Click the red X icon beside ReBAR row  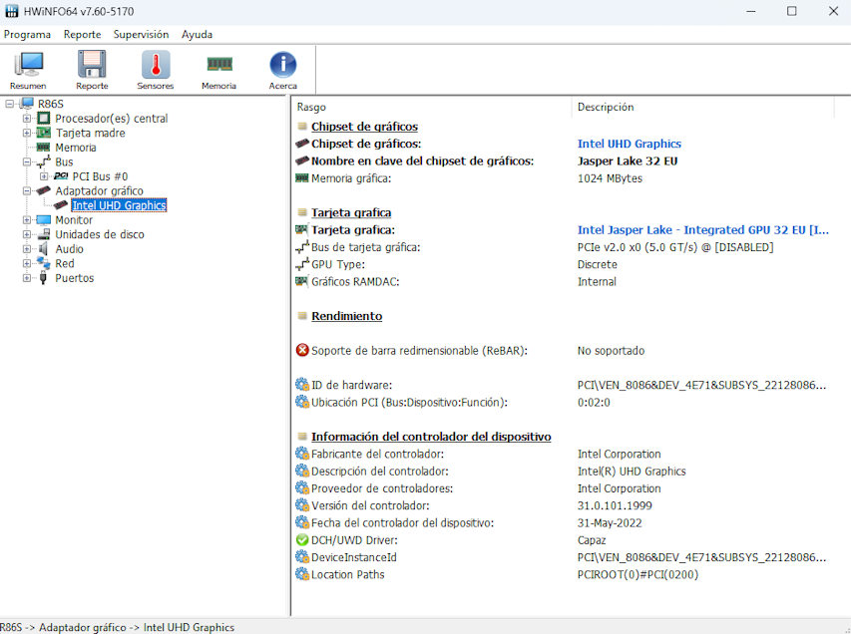(302, 350)
